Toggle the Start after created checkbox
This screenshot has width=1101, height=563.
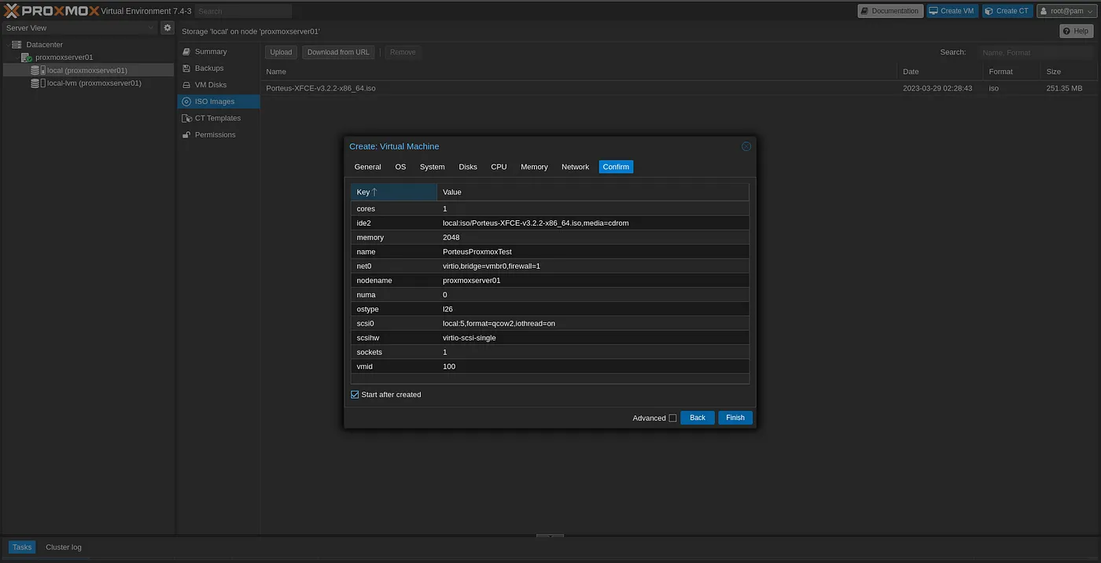[x=355, y=395]
